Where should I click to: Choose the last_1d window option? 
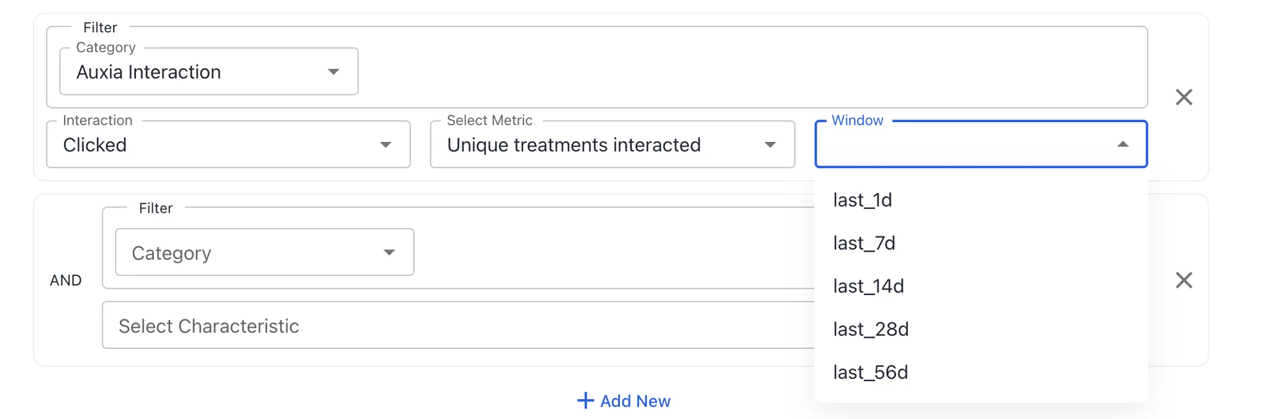(x=981, y=200)
